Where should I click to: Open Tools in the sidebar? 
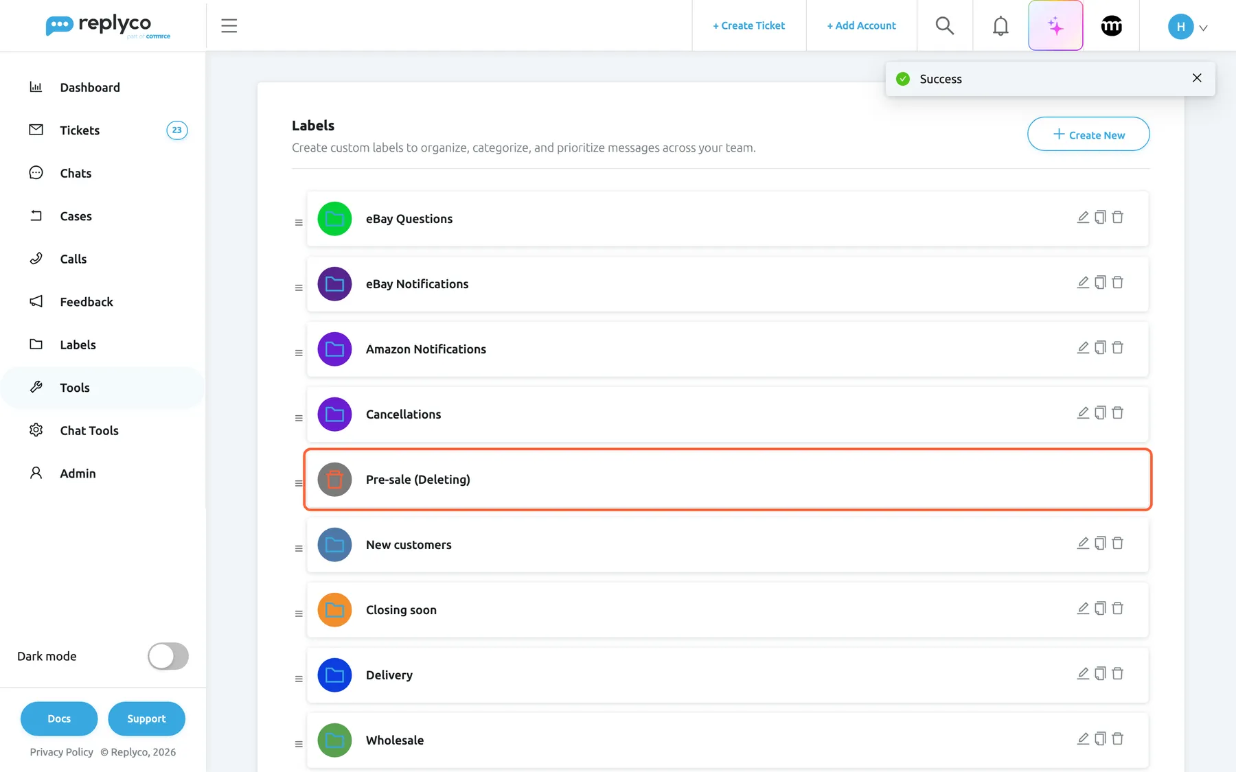(x=103, y=388)
